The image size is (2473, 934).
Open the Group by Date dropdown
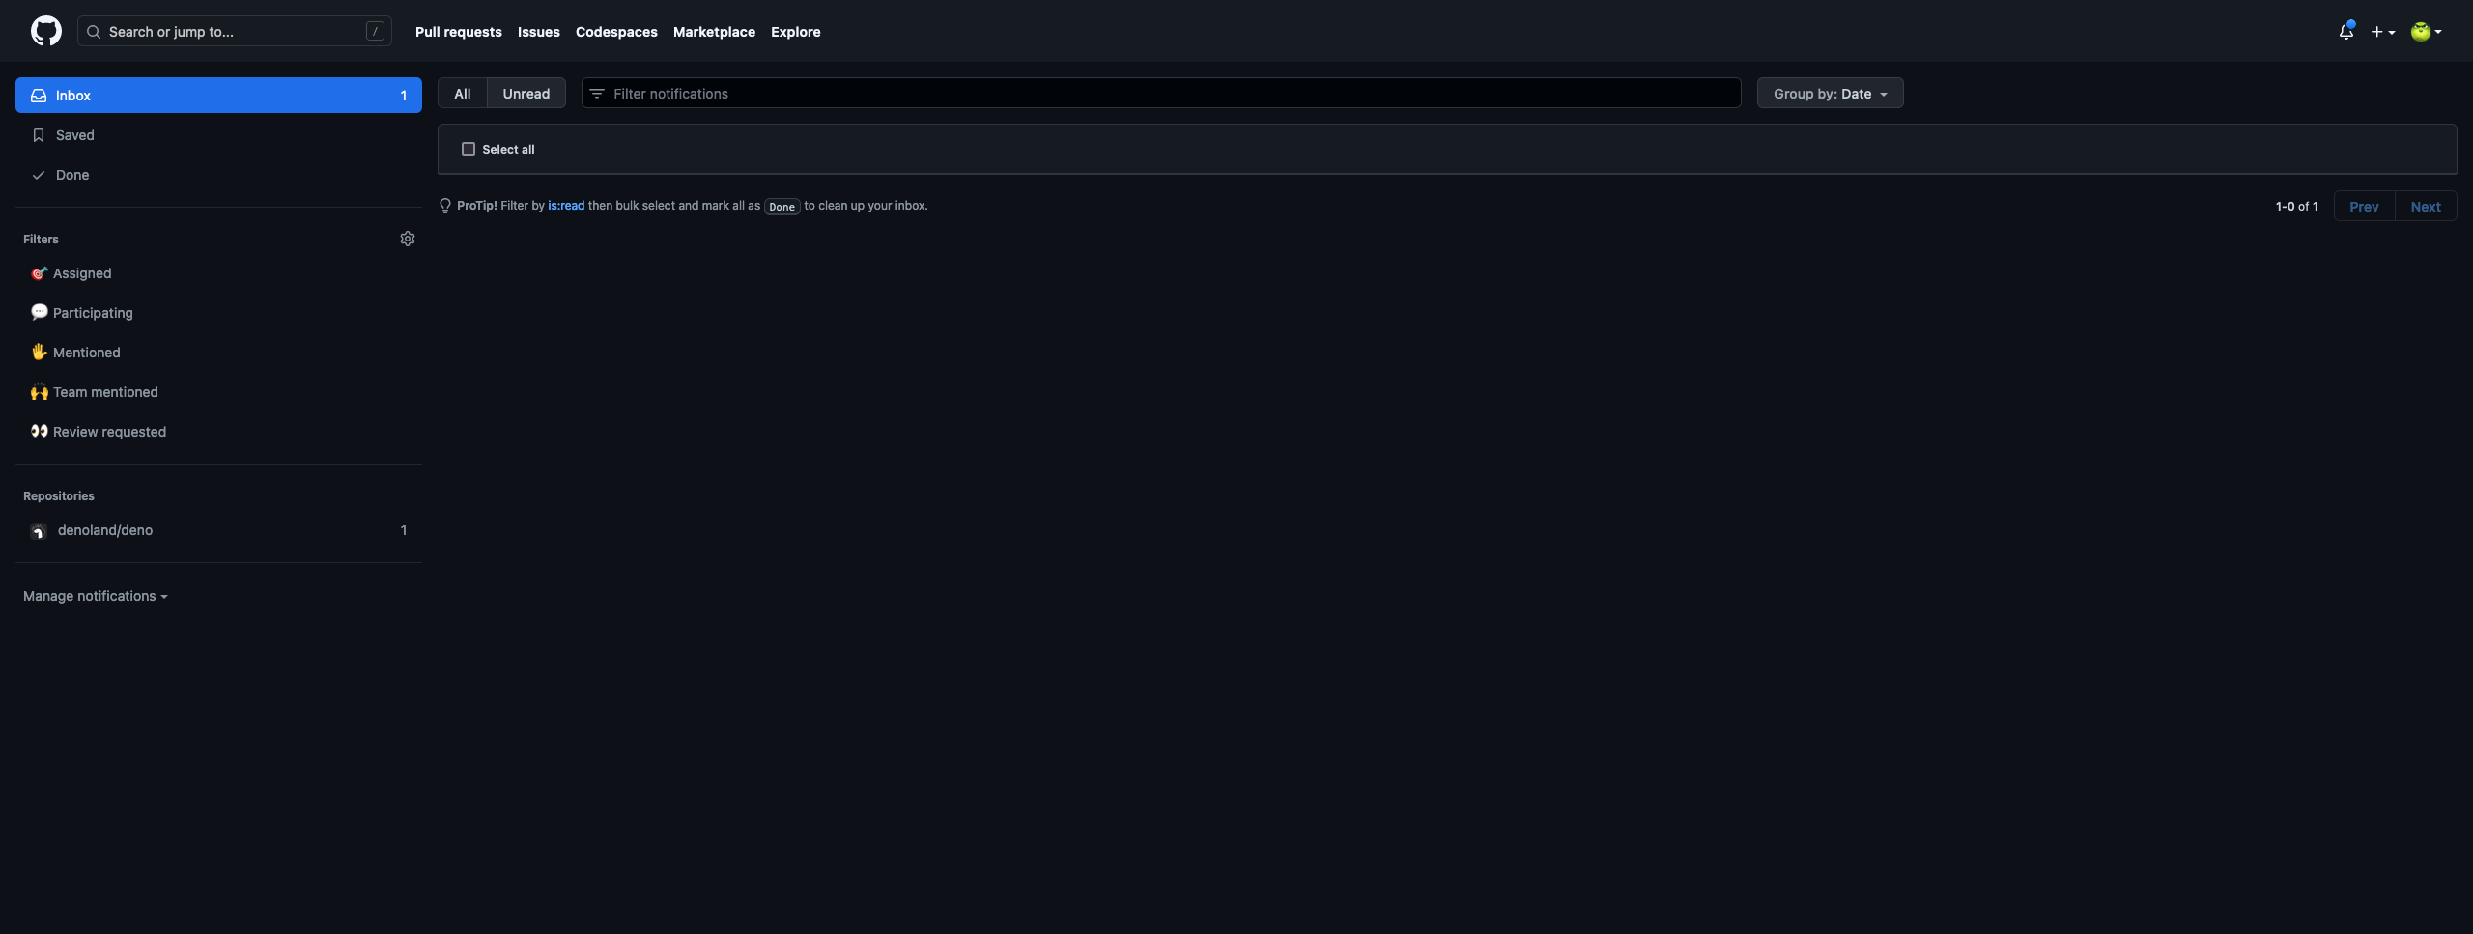[1829, 93]
